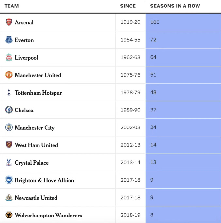This screenshot has height=223, width=221.
Task: Click the Everton club crest
Action: [x=9, y=40]
